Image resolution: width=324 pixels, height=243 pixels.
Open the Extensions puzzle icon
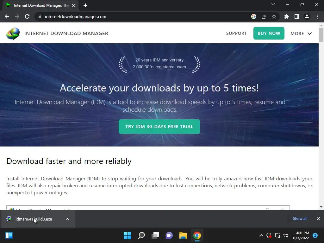tap(286, 16)
